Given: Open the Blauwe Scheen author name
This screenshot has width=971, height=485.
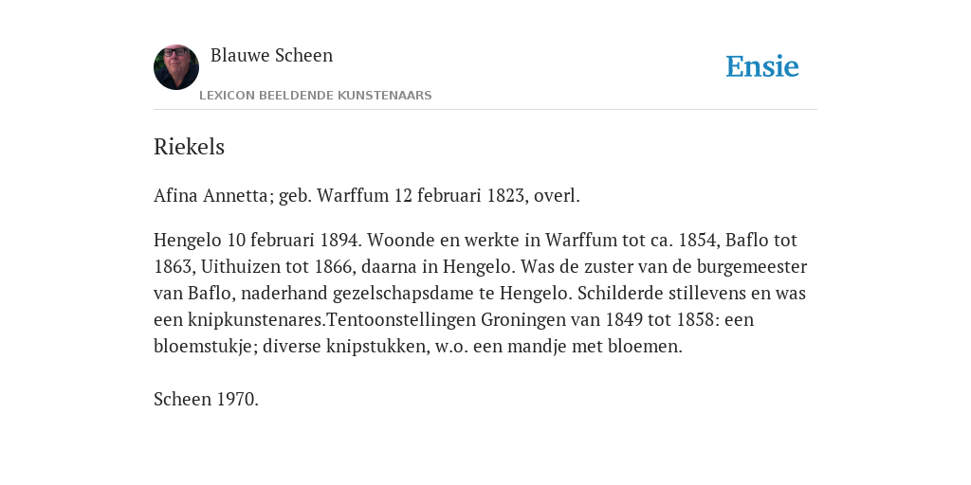Looking at the screenshot, I should click(x=272, y=55).
